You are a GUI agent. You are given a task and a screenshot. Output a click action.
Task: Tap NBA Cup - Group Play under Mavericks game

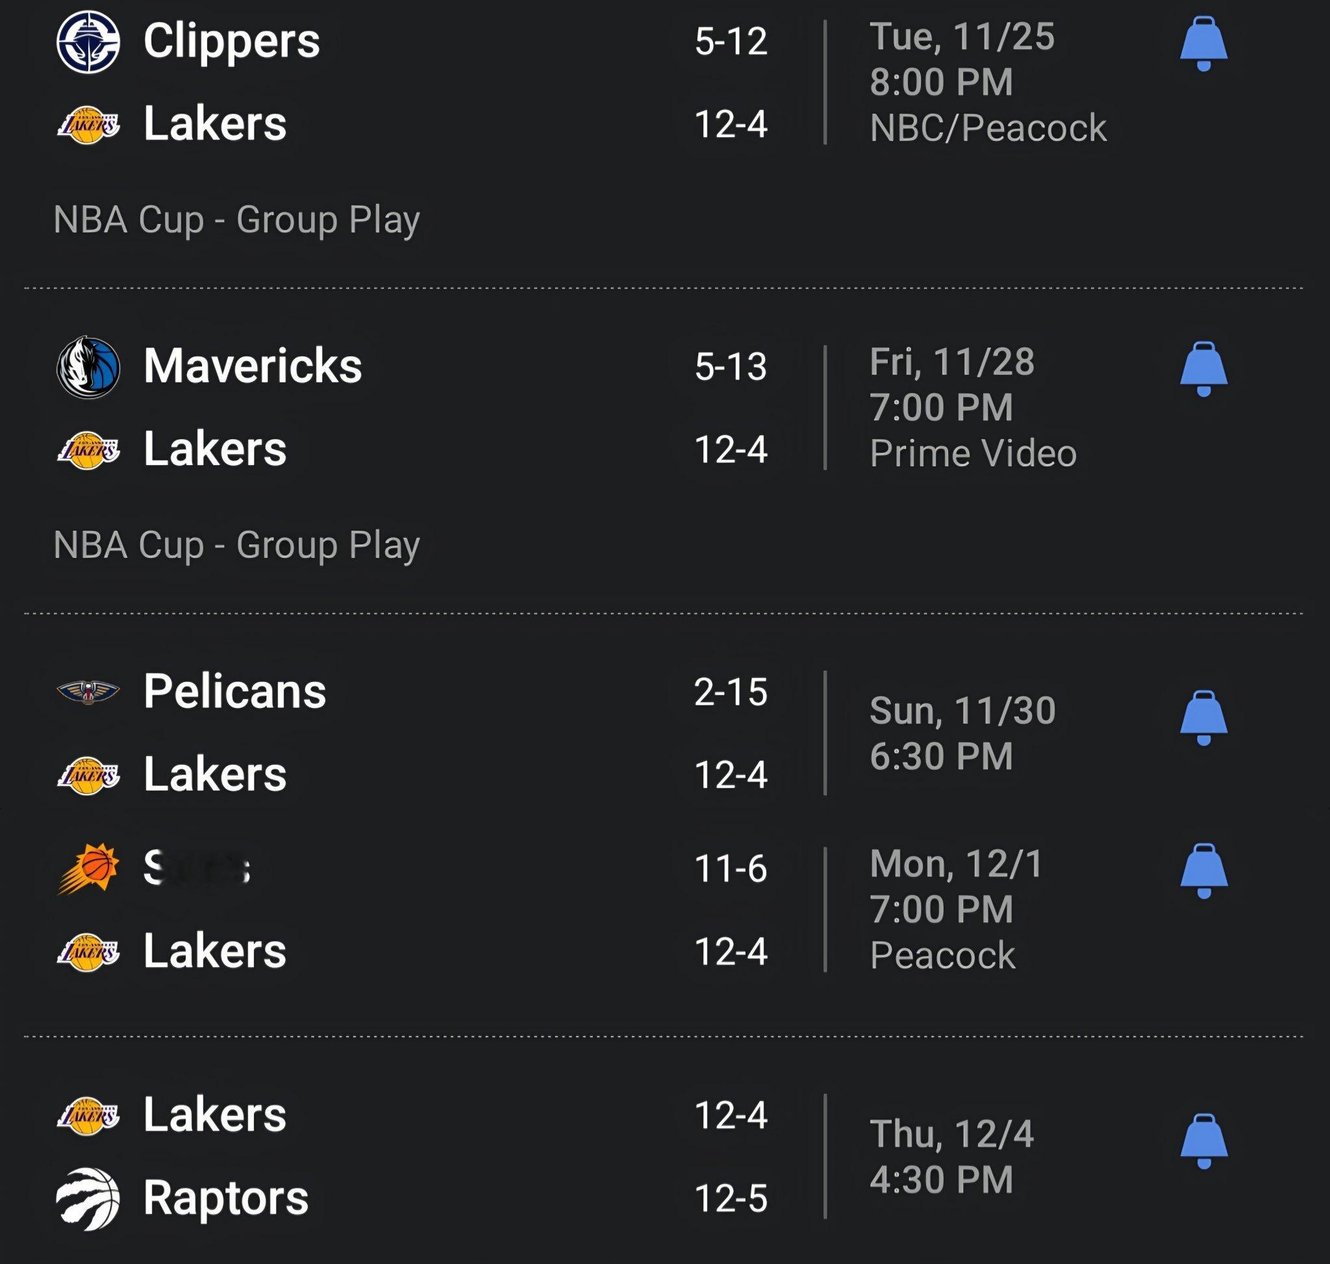click(x=236, y=544)
